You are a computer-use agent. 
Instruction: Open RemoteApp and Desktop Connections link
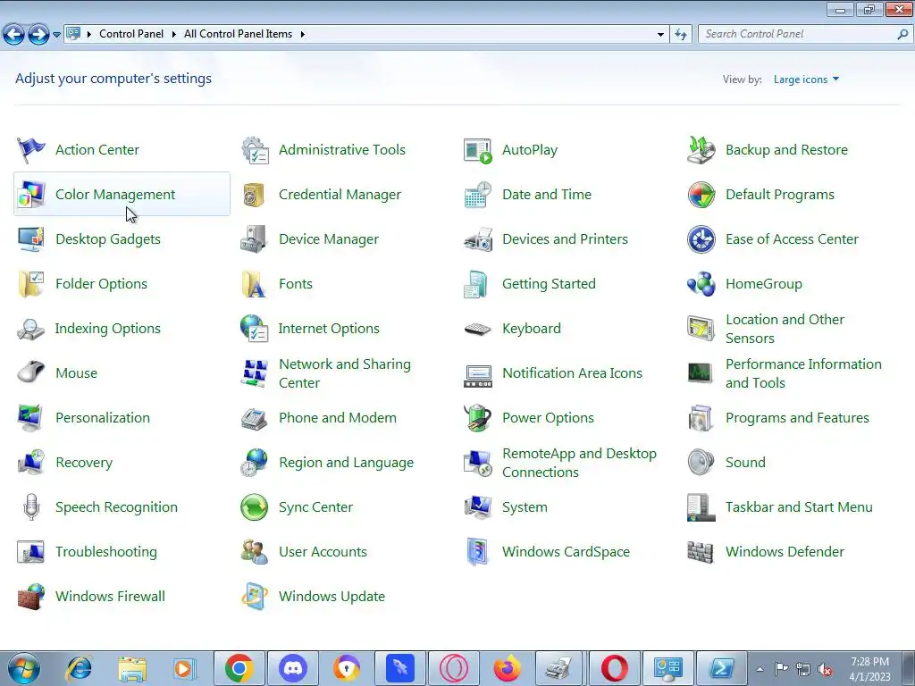point(579,463)
